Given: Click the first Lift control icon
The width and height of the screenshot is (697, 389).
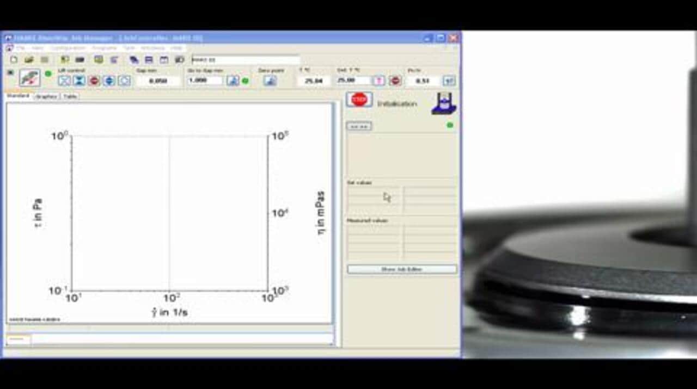Looking at the screenshot, I should coord(64,81).
